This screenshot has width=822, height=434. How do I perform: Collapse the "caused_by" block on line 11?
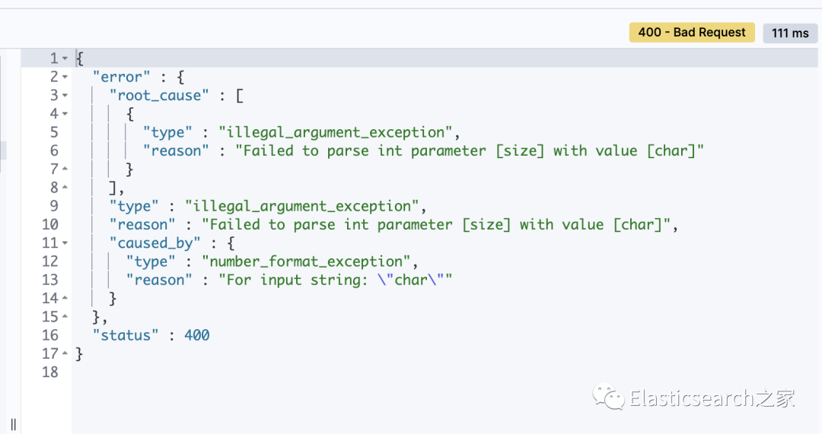coord(65,243)
